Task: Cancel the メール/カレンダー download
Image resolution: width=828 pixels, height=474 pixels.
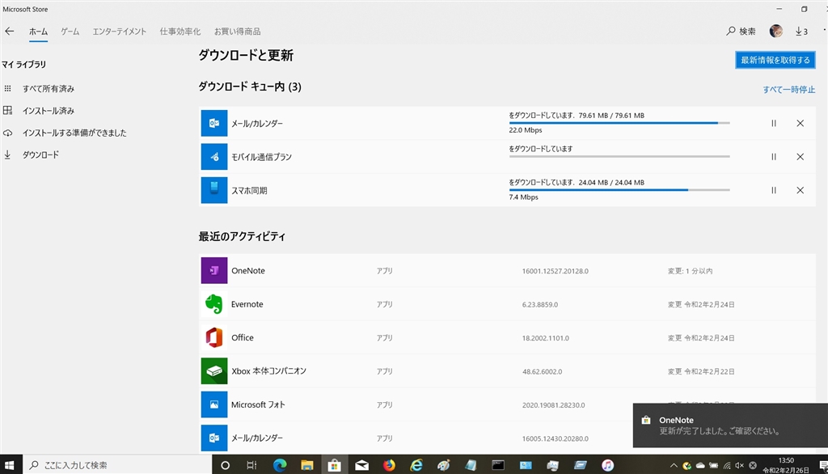Action: [800, 123]
